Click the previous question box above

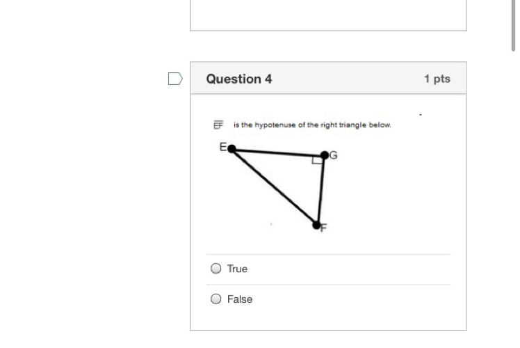tap(328, 14)
